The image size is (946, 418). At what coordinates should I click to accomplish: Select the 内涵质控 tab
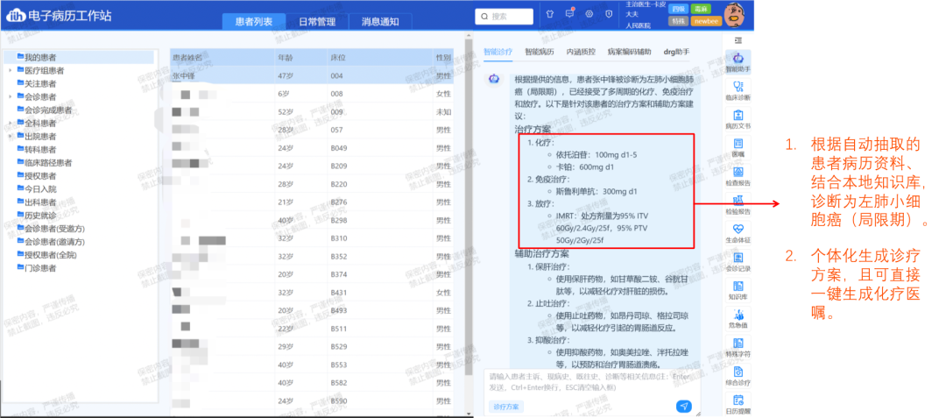[x=581, y=52]
